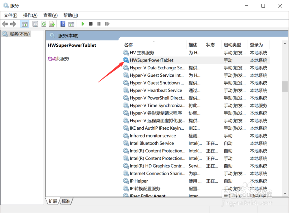
Task: Open the 查看(V) menu
Action: (x=51, y=15)
